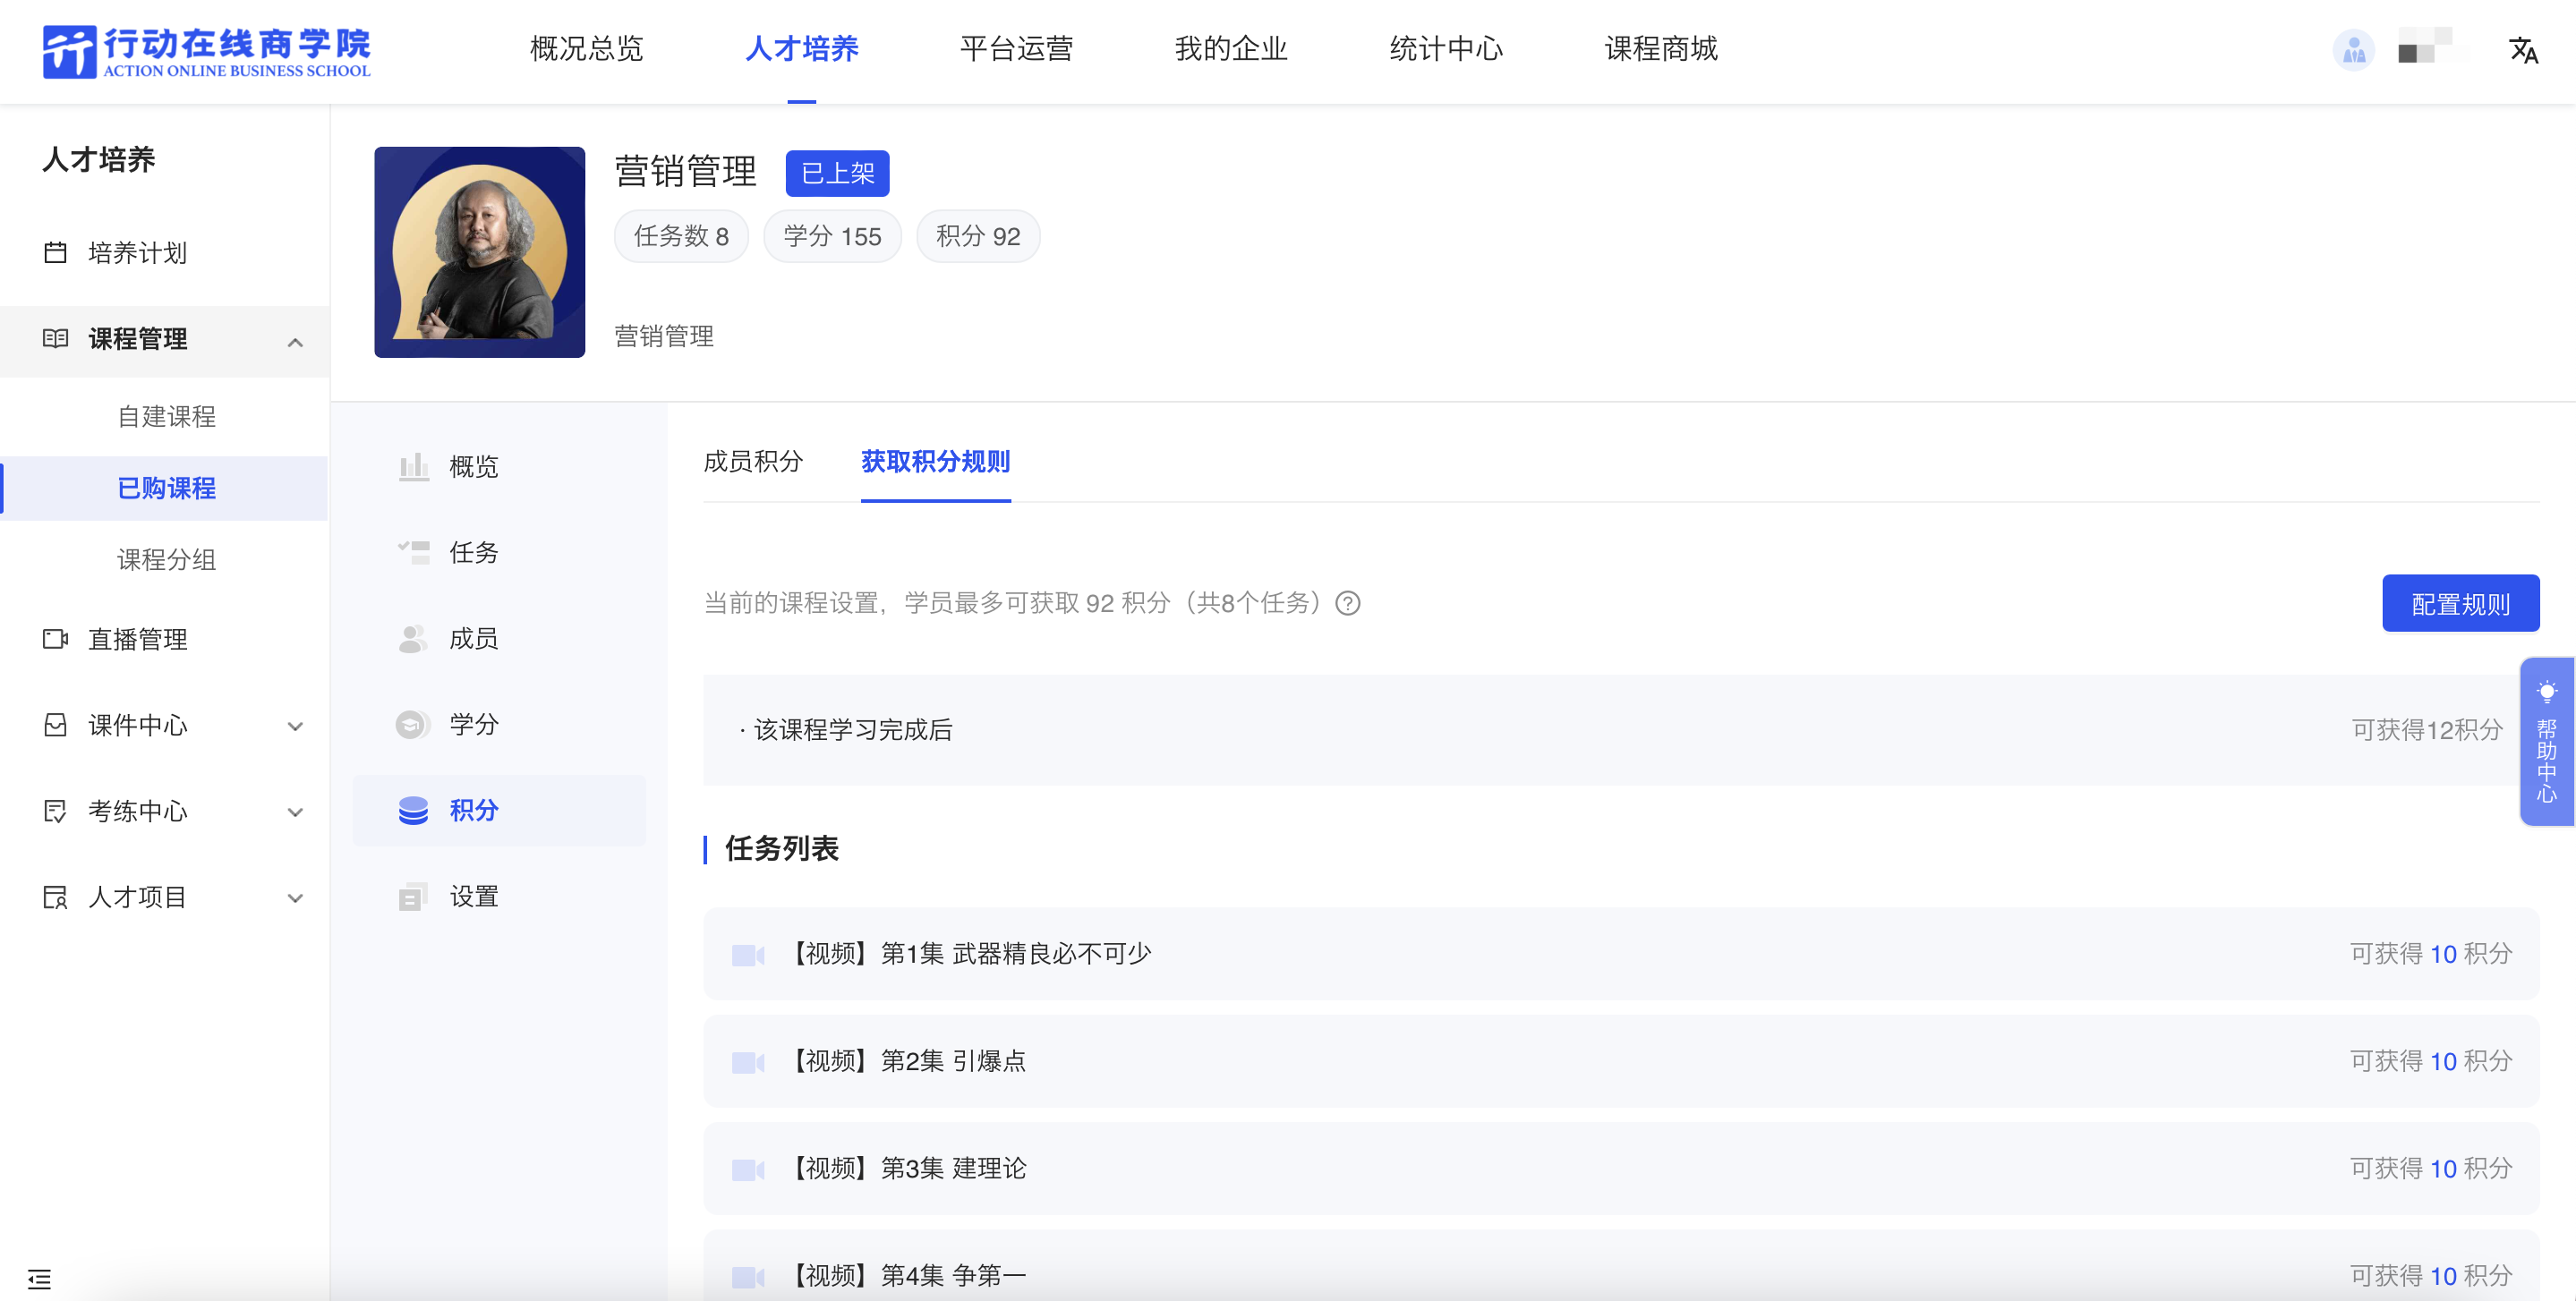
Task: Click the 积分 92 tag
Action: point(978,236)
